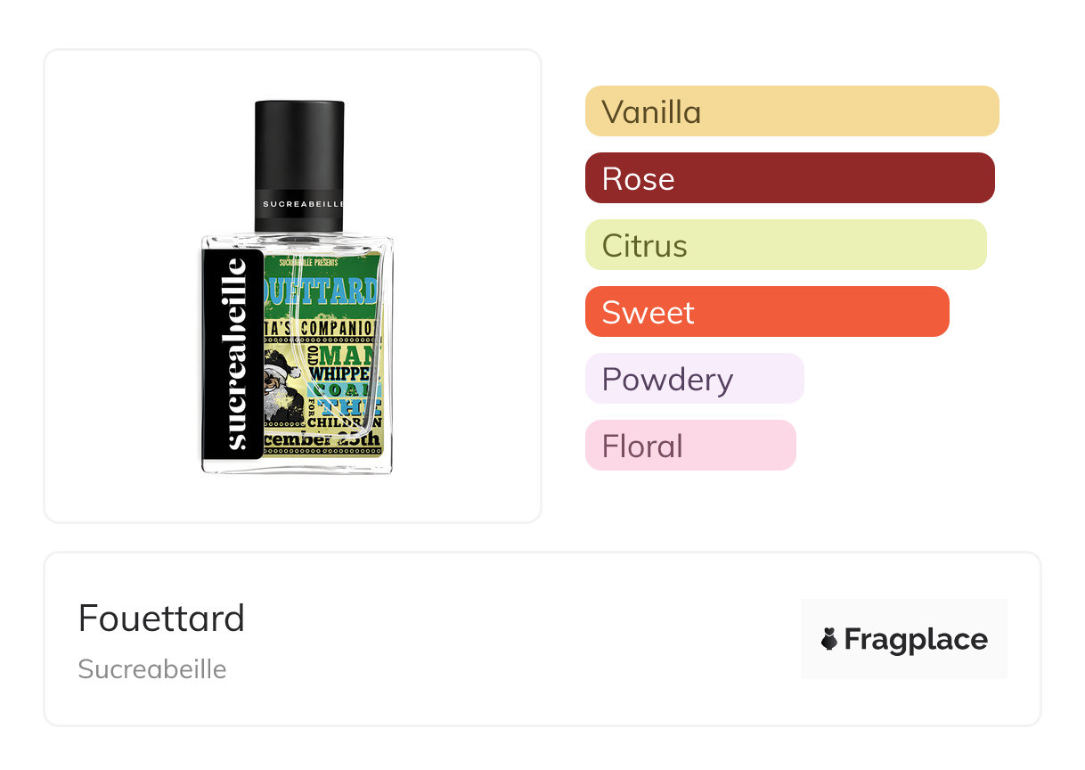1085x770 pixels.
Task: Click the Fragplace wordmark text
Action: pyautogui.click(x=915, y=639)
